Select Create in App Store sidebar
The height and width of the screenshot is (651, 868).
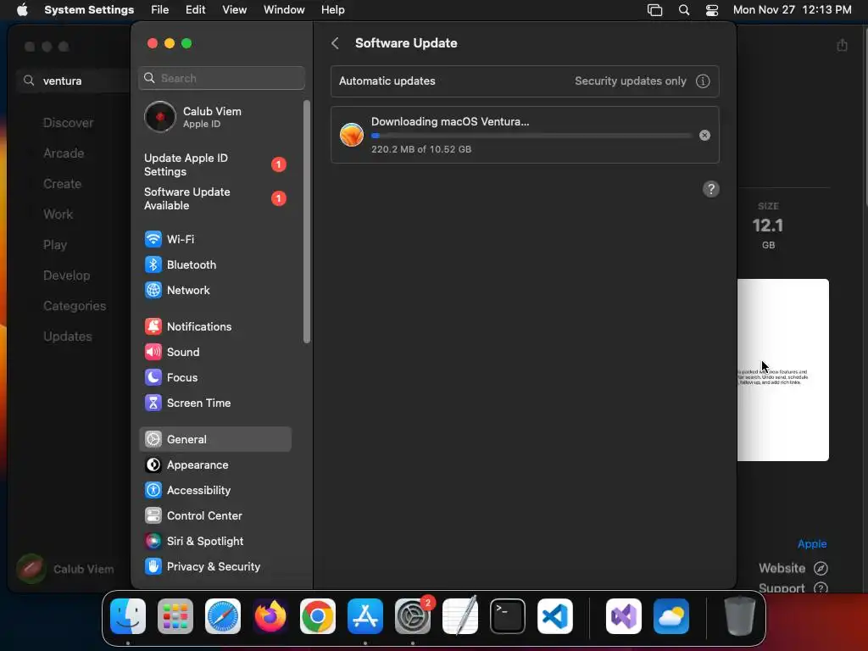click(62, 184)
